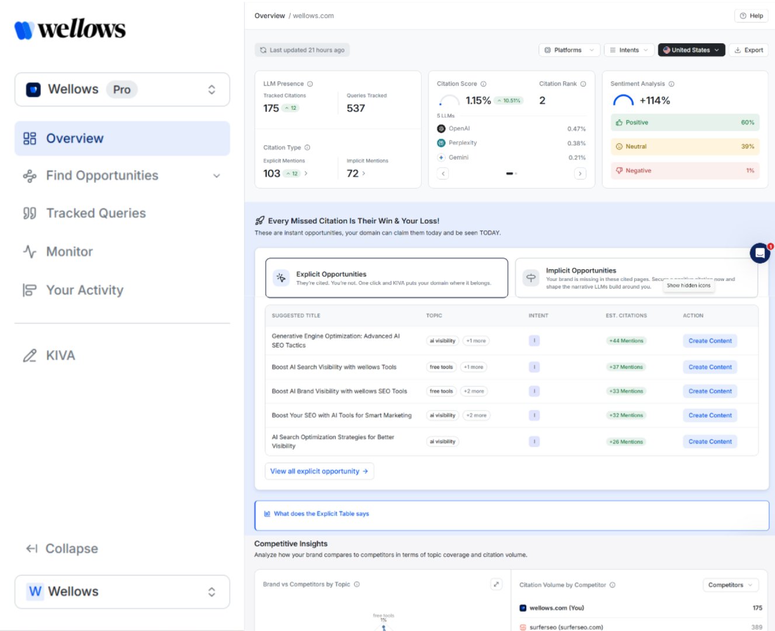Open the Competitors dropdown in Citation Volume panel
775x631 pixels.
click(730, 584)
